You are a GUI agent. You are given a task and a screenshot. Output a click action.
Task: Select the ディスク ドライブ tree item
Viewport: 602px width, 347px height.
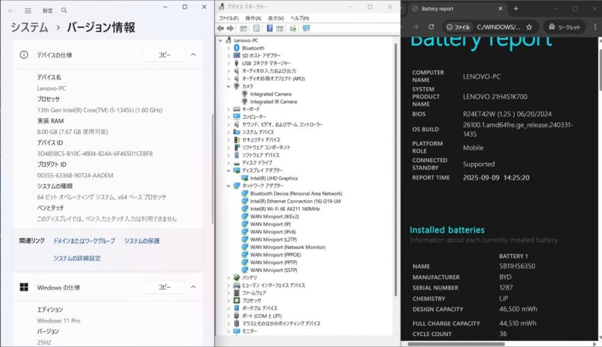(x=257, y=163)
